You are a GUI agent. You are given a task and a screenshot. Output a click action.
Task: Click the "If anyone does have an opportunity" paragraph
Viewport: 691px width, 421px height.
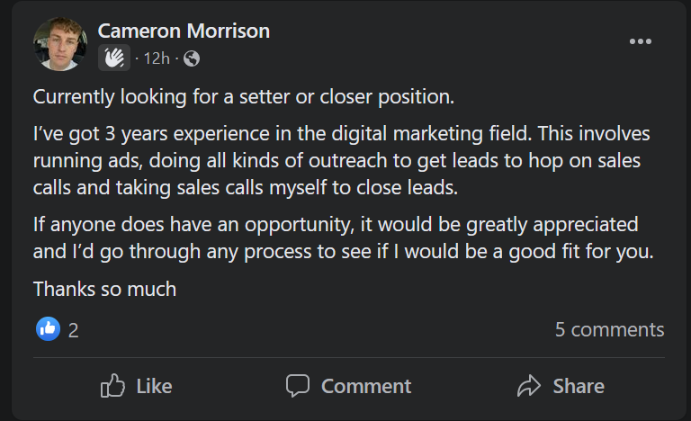tap(342, 237)
